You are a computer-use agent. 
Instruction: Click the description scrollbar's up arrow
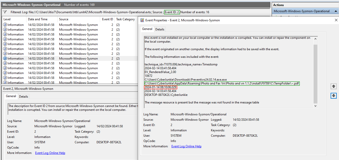click(x=316, y=39)
